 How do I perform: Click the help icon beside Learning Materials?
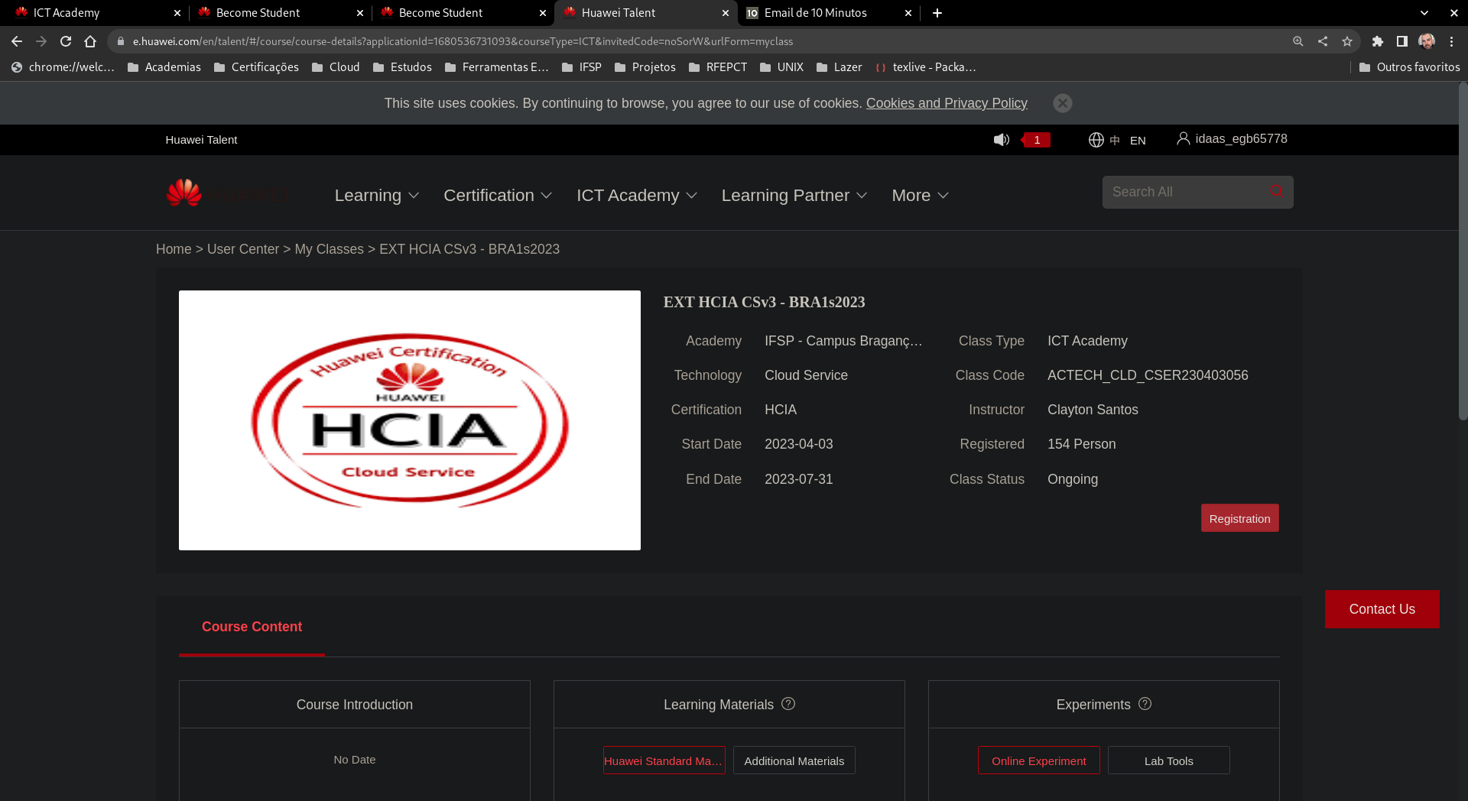[788, 704]
